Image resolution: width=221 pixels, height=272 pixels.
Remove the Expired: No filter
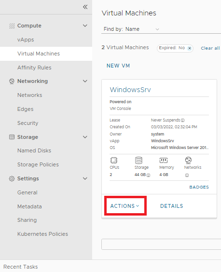click(190, 48)
